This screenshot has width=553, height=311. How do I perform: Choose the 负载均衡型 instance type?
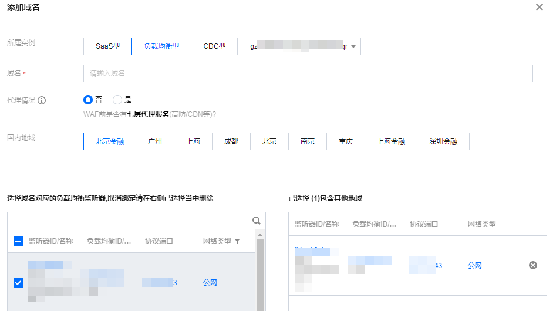pyautogui.click(x=161, y=46)
